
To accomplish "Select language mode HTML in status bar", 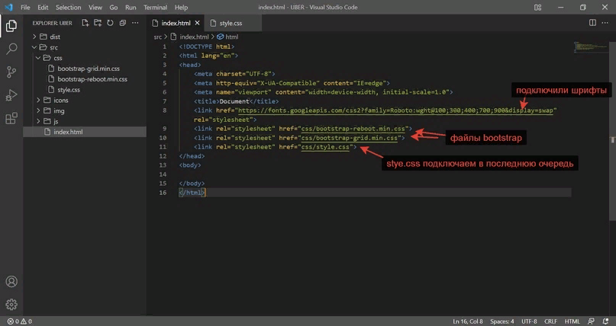I will pos(572,321).
